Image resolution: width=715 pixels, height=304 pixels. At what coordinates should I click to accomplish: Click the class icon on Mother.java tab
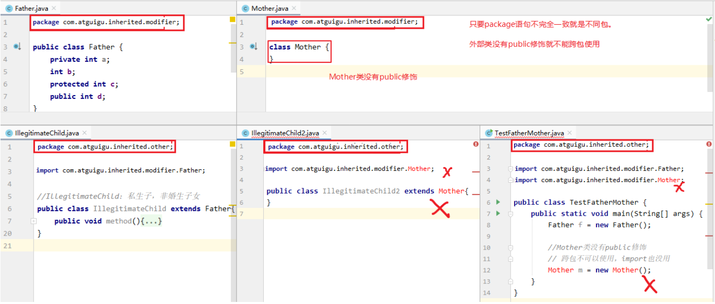tap(245, 8)
